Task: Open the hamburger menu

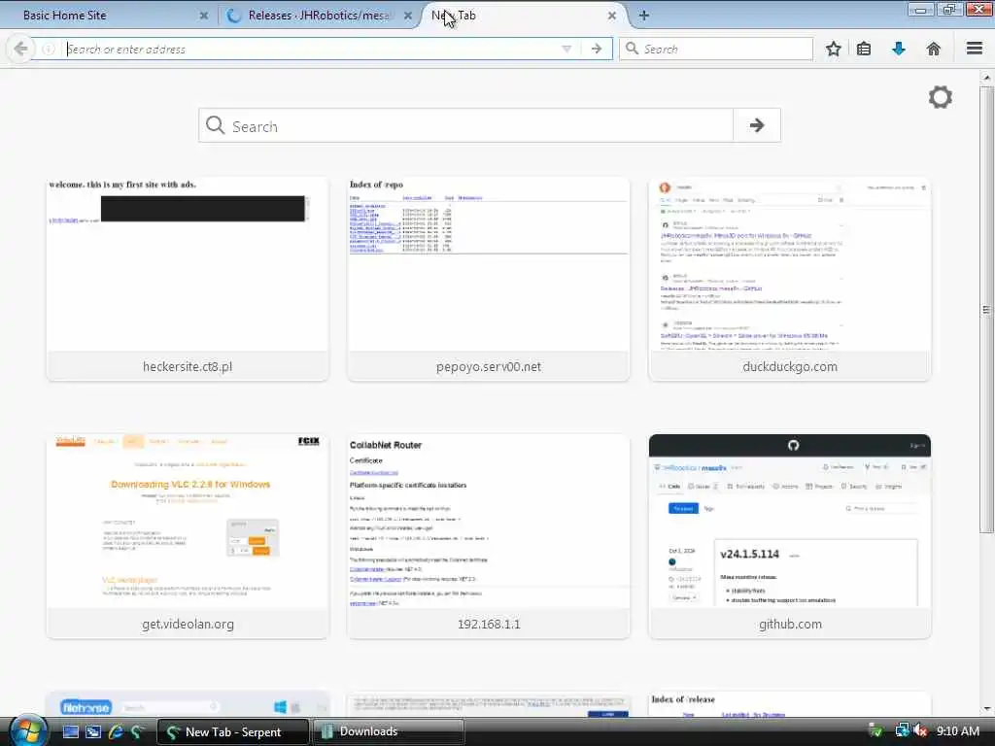Action: (975, 49)
